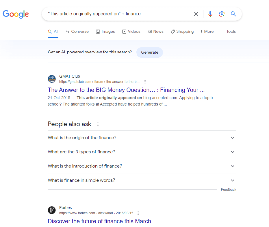Switch to the News tab
269x227 pixels.
point(155,32)
